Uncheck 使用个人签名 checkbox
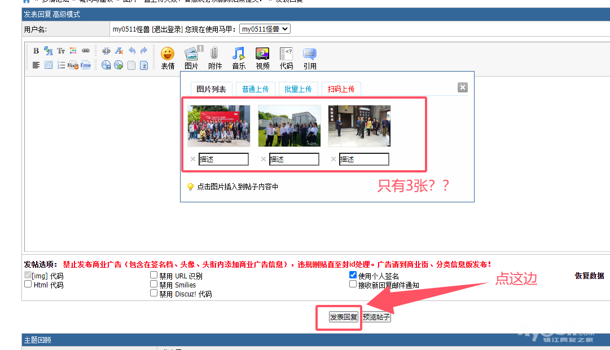Image resolution: width=610 pixels, height=350 pixels. [353, 276]
